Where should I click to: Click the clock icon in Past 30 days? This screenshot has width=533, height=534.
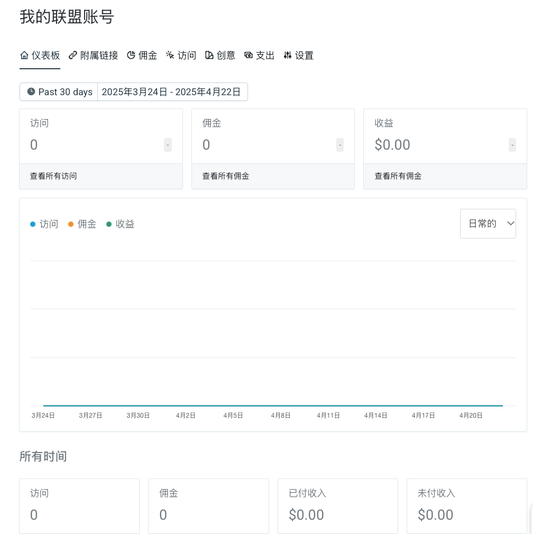click(31, 91)
